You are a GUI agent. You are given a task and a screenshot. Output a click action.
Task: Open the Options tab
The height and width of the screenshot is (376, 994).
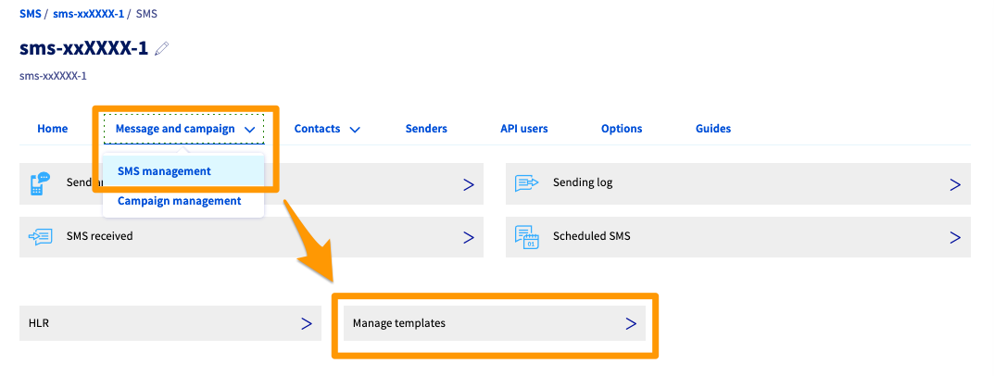click(x=621, y=129)
